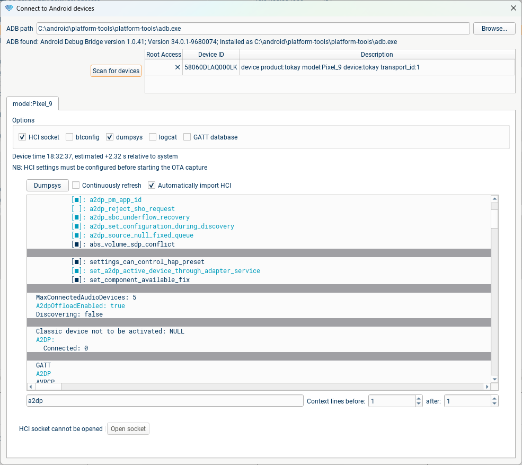
Task: Select device ID 58060DLAQ000LK row
Action: [210, 67]
